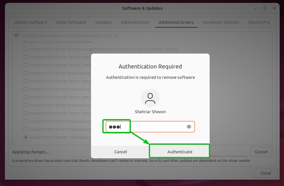
Task: Select the Additional Drivers tab
Action: pyautogui.click(x=176, y=22)
